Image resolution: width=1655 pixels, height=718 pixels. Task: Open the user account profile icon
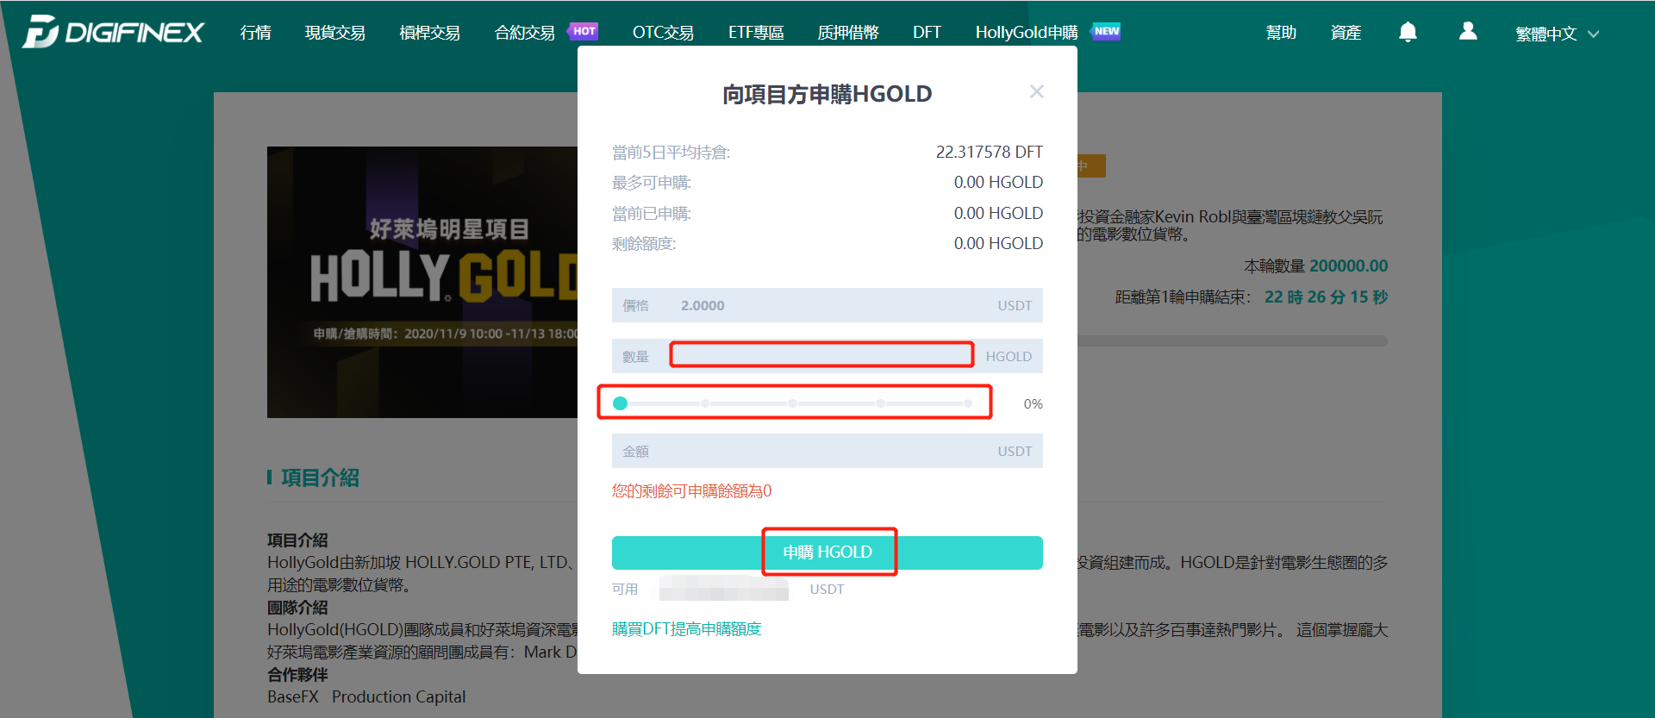click(1468, 31)
